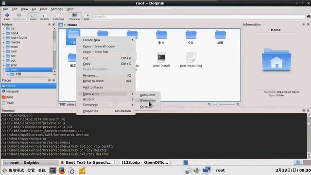The width and height of the screenshot is (311, 175).
Task: Expand the lost+found tree node
Action: (3, 38)
